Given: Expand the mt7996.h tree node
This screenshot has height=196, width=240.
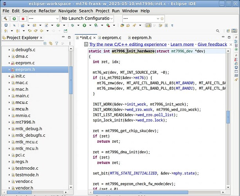Looking at the screenshot, I should pyautogui.click(x=9, y=122).
